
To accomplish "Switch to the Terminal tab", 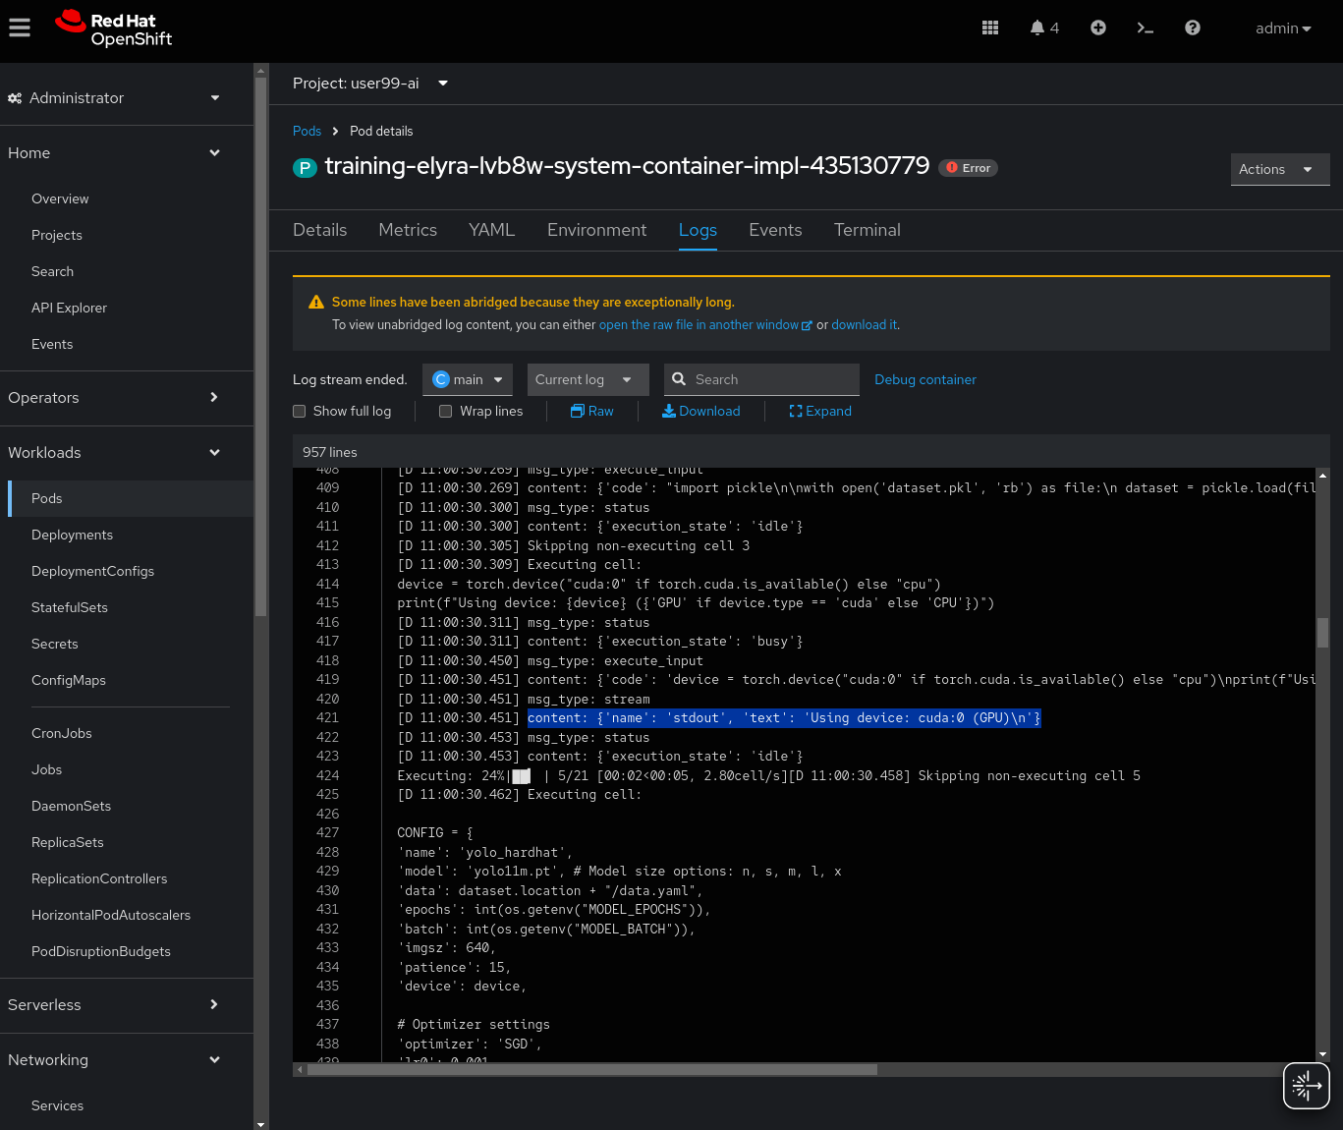I will tap(867, 230).
